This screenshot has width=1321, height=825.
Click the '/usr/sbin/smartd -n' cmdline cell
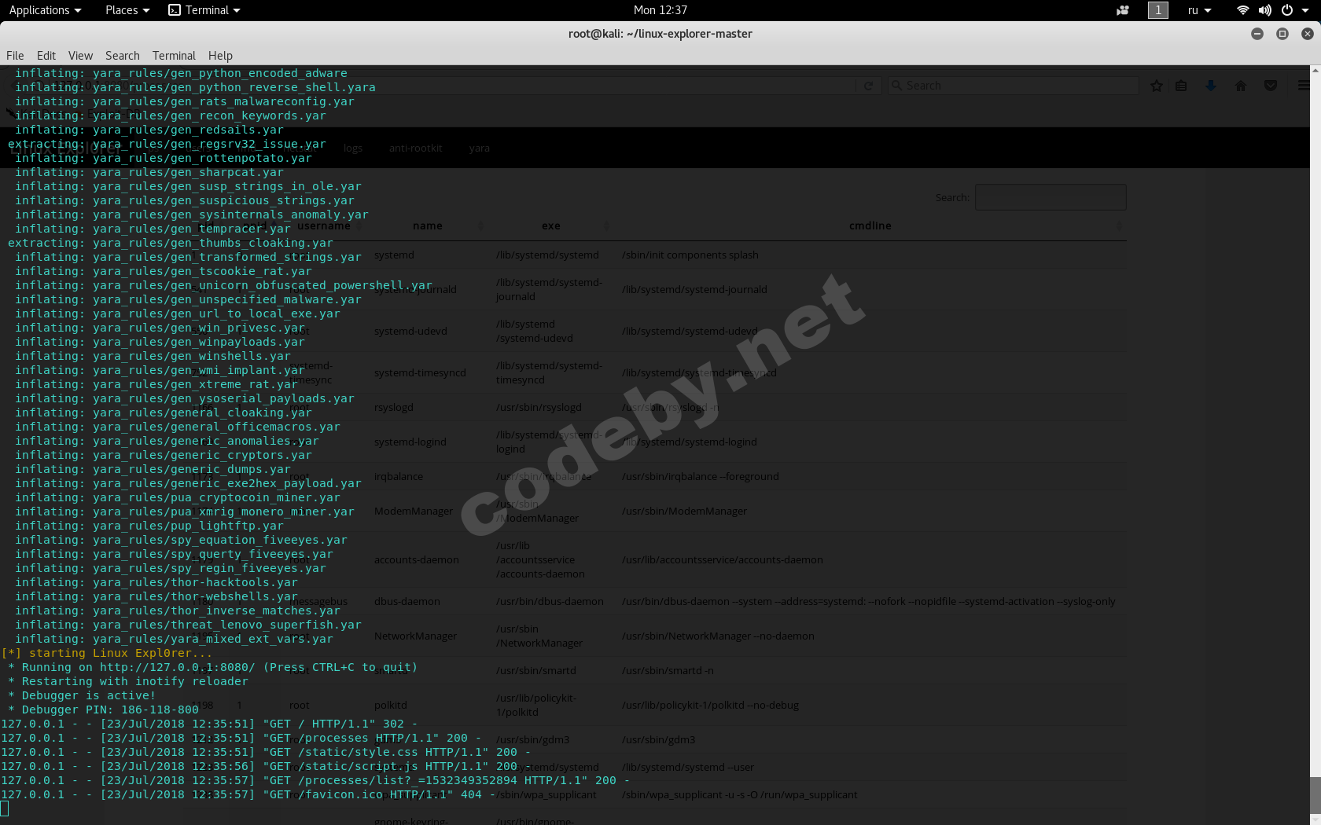(x=668, y=671)
